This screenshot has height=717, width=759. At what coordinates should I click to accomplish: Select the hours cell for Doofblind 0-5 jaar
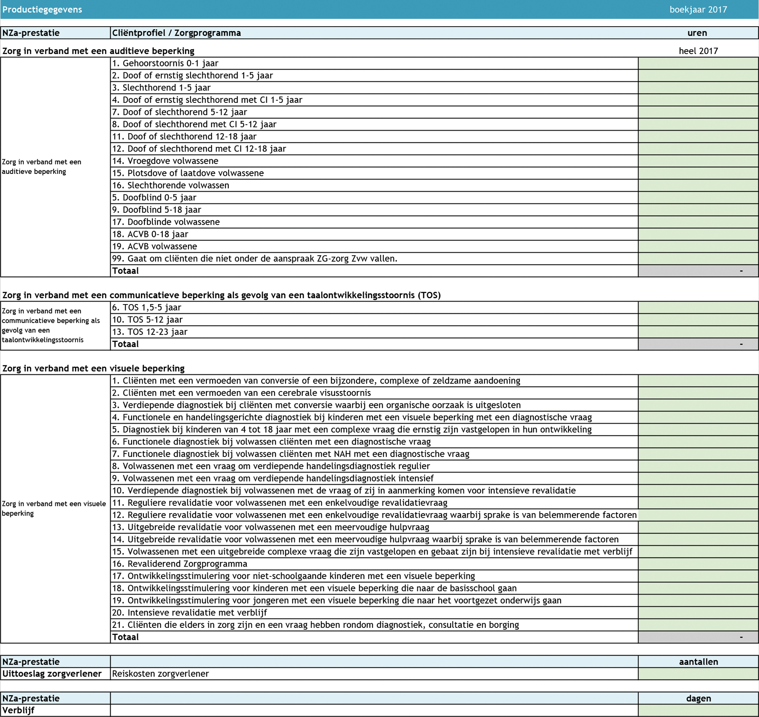pyautogui.click(x=698, y=197)
